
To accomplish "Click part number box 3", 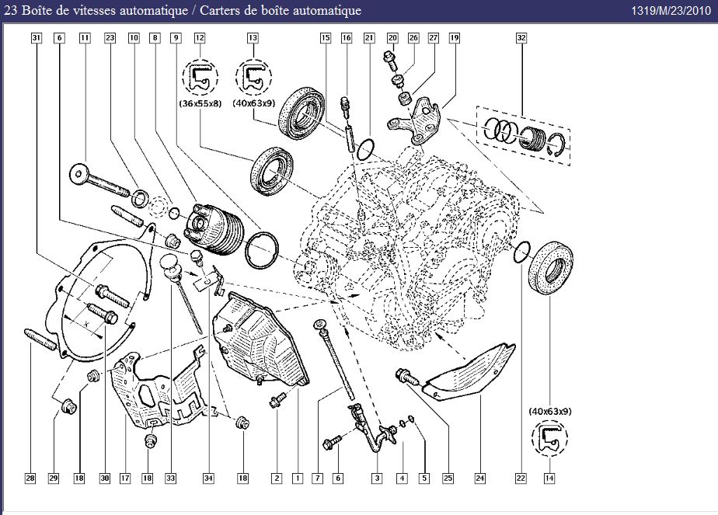I will point(377,478).
